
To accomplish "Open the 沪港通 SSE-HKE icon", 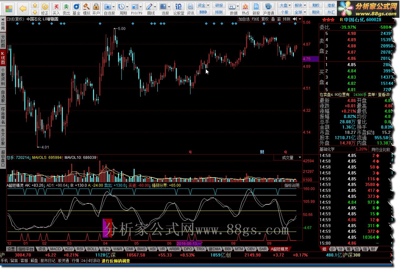I will coord(269,8).
